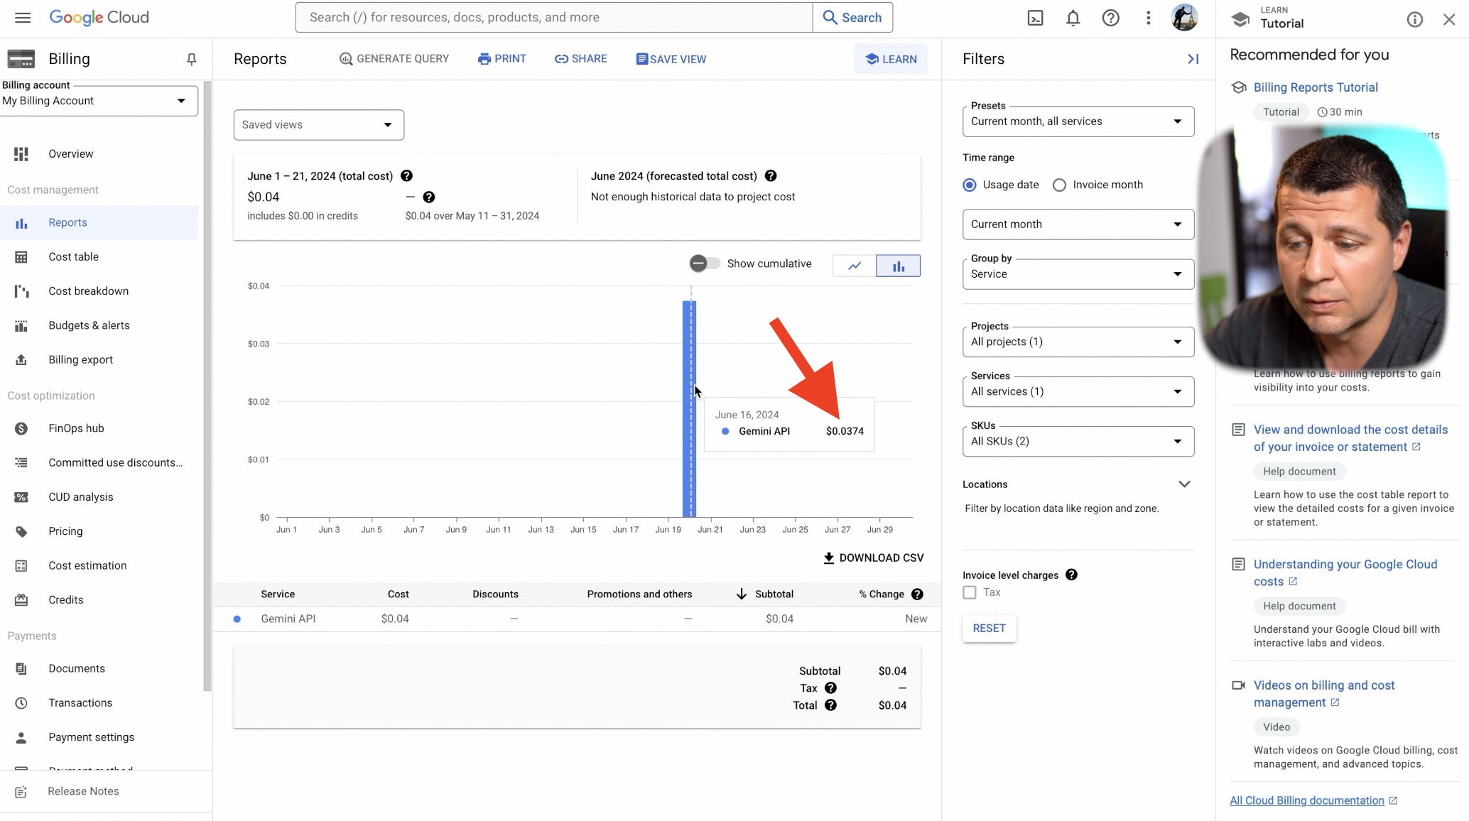Open the All services (1) dropdown
Screen dimensions: 1469x821
point(1078,391)
